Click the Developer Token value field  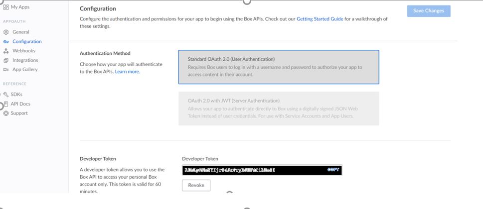point(262,170)
